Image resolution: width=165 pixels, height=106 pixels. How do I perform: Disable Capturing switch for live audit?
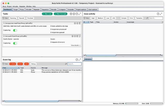coord(15,43)
